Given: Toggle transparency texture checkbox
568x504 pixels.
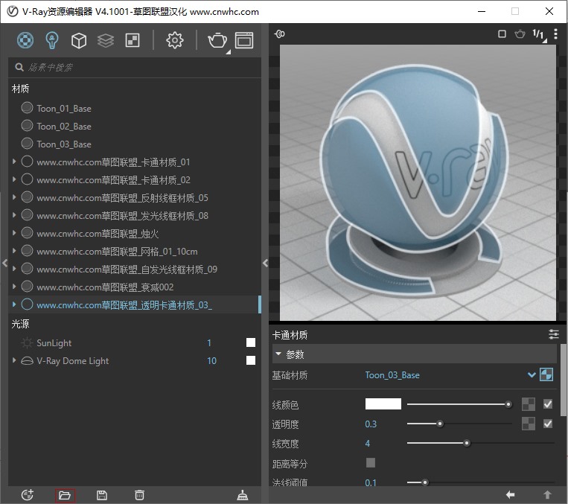Looking at the screenshot, I should click(x=548, y=424).
